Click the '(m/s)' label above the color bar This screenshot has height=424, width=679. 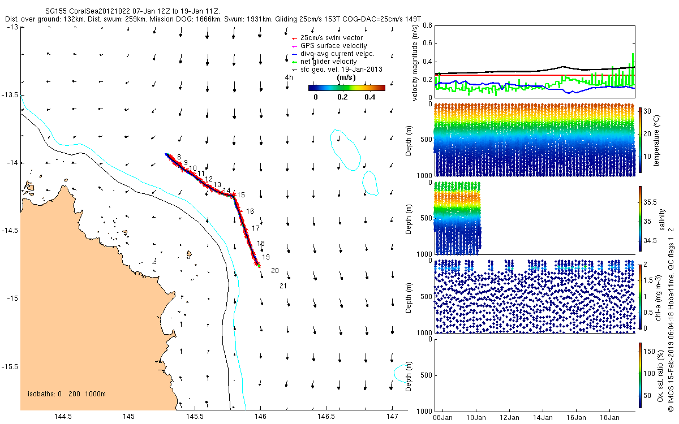pos(346,77)
